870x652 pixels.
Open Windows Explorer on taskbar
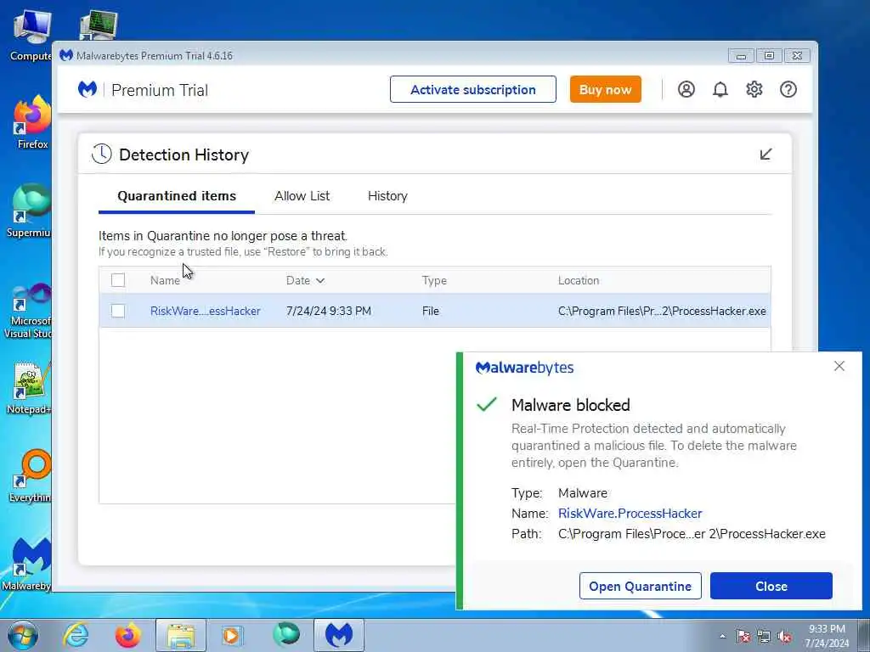181,635
